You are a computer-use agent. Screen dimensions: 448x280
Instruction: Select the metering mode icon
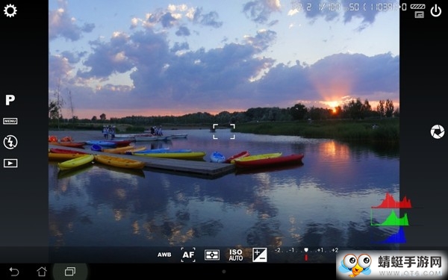pos(212,255)
